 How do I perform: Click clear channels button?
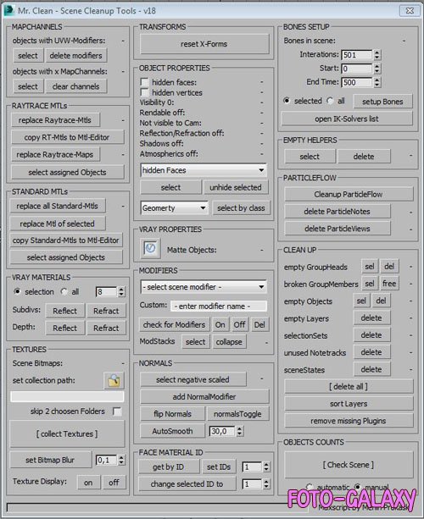(76, 86)
